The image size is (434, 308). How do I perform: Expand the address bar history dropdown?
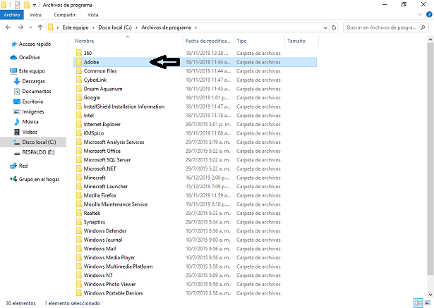tap(325, 27)
